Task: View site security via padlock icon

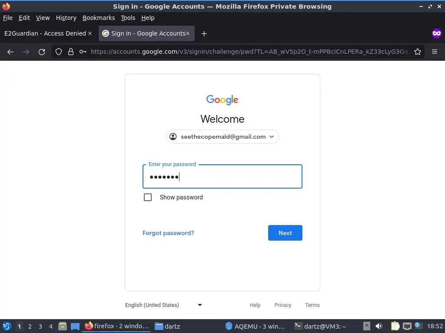Action: coord(71,52)
